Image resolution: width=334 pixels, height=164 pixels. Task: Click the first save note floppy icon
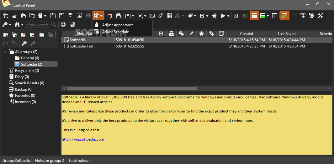(x=53, y=16)
